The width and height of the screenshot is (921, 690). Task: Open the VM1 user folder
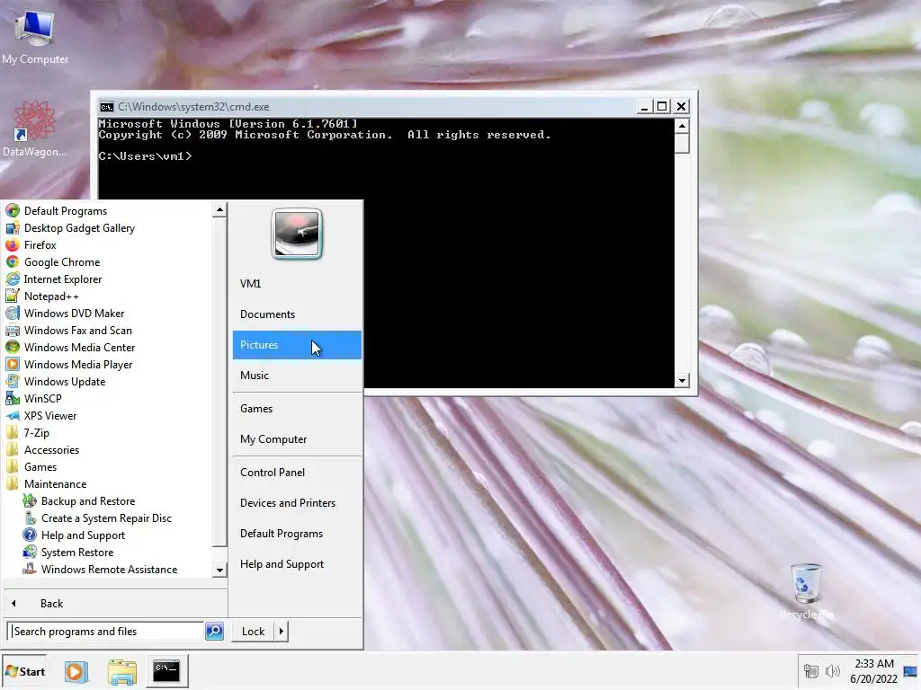297,283
